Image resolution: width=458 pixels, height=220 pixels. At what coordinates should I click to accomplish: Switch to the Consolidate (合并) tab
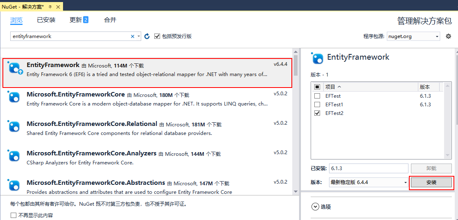pos(110,20)
